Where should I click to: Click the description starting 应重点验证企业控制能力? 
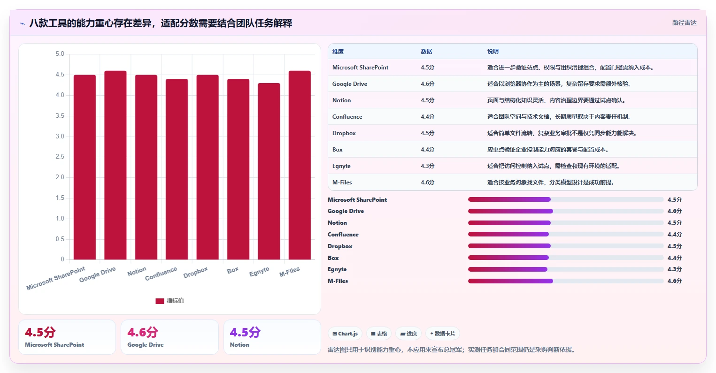tap(548, 150)
